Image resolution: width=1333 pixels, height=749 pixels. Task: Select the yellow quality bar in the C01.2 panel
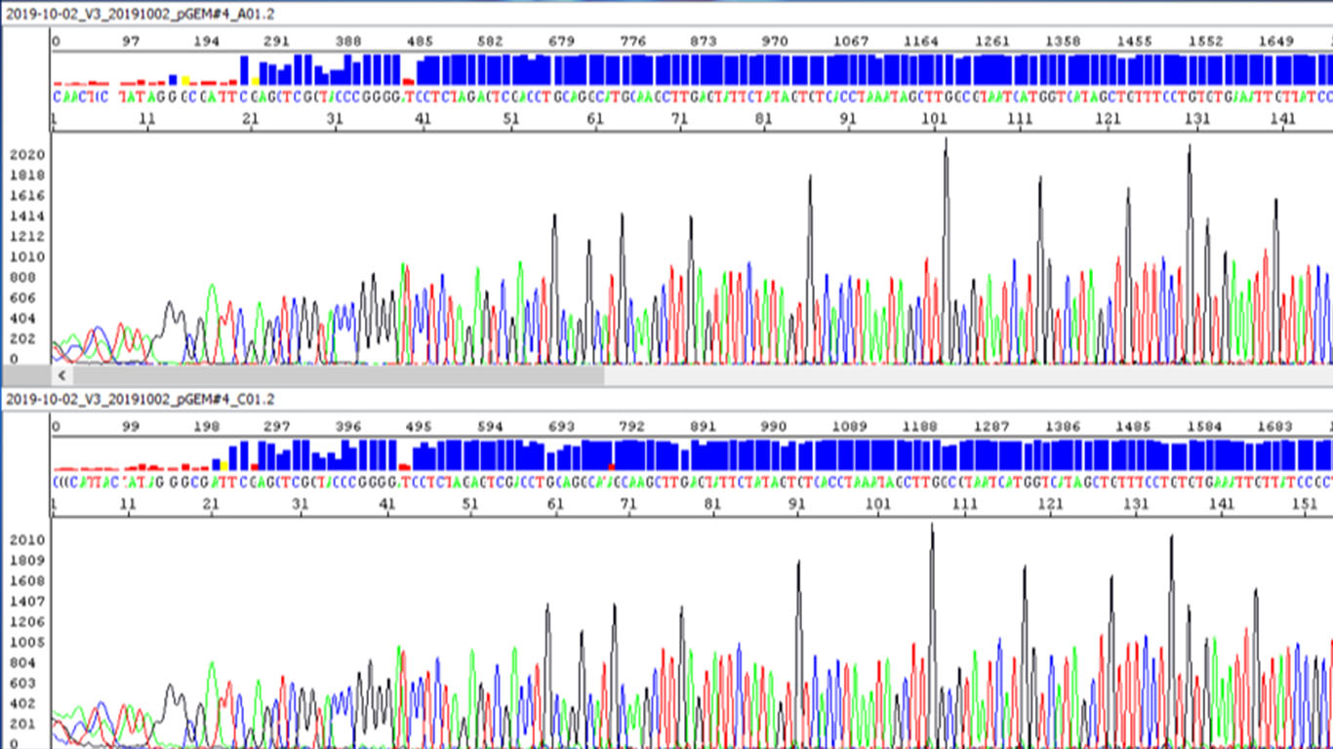pyautogui.click(x=223, y=466)
